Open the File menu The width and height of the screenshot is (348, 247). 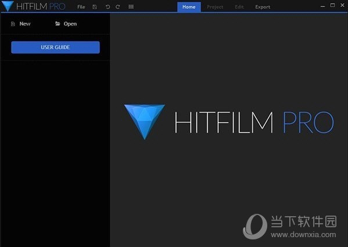click(81, 7)
